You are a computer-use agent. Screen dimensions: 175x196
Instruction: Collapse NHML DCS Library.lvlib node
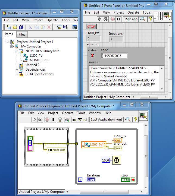tap(16, 51)
